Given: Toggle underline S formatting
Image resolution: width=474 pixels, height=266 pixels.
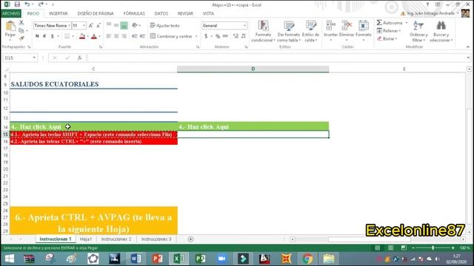Looking at the screenshot, I should tap(53, 36).
